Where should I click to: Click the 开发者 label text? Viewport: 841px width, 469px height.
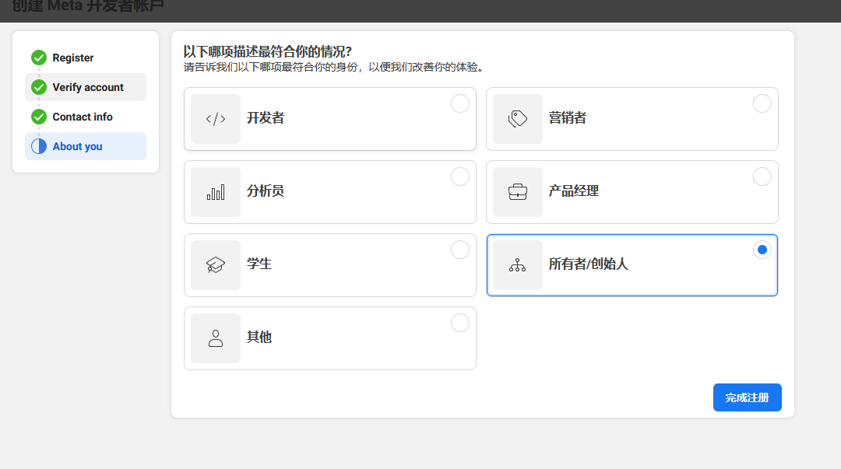pyautogui.click(x=265, y=118)
